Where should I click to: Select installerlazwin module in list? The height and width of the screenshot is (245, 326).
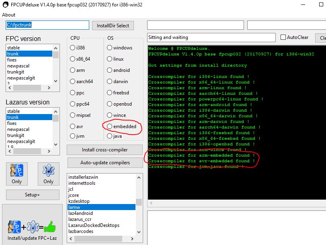click(x=101, y=177)
